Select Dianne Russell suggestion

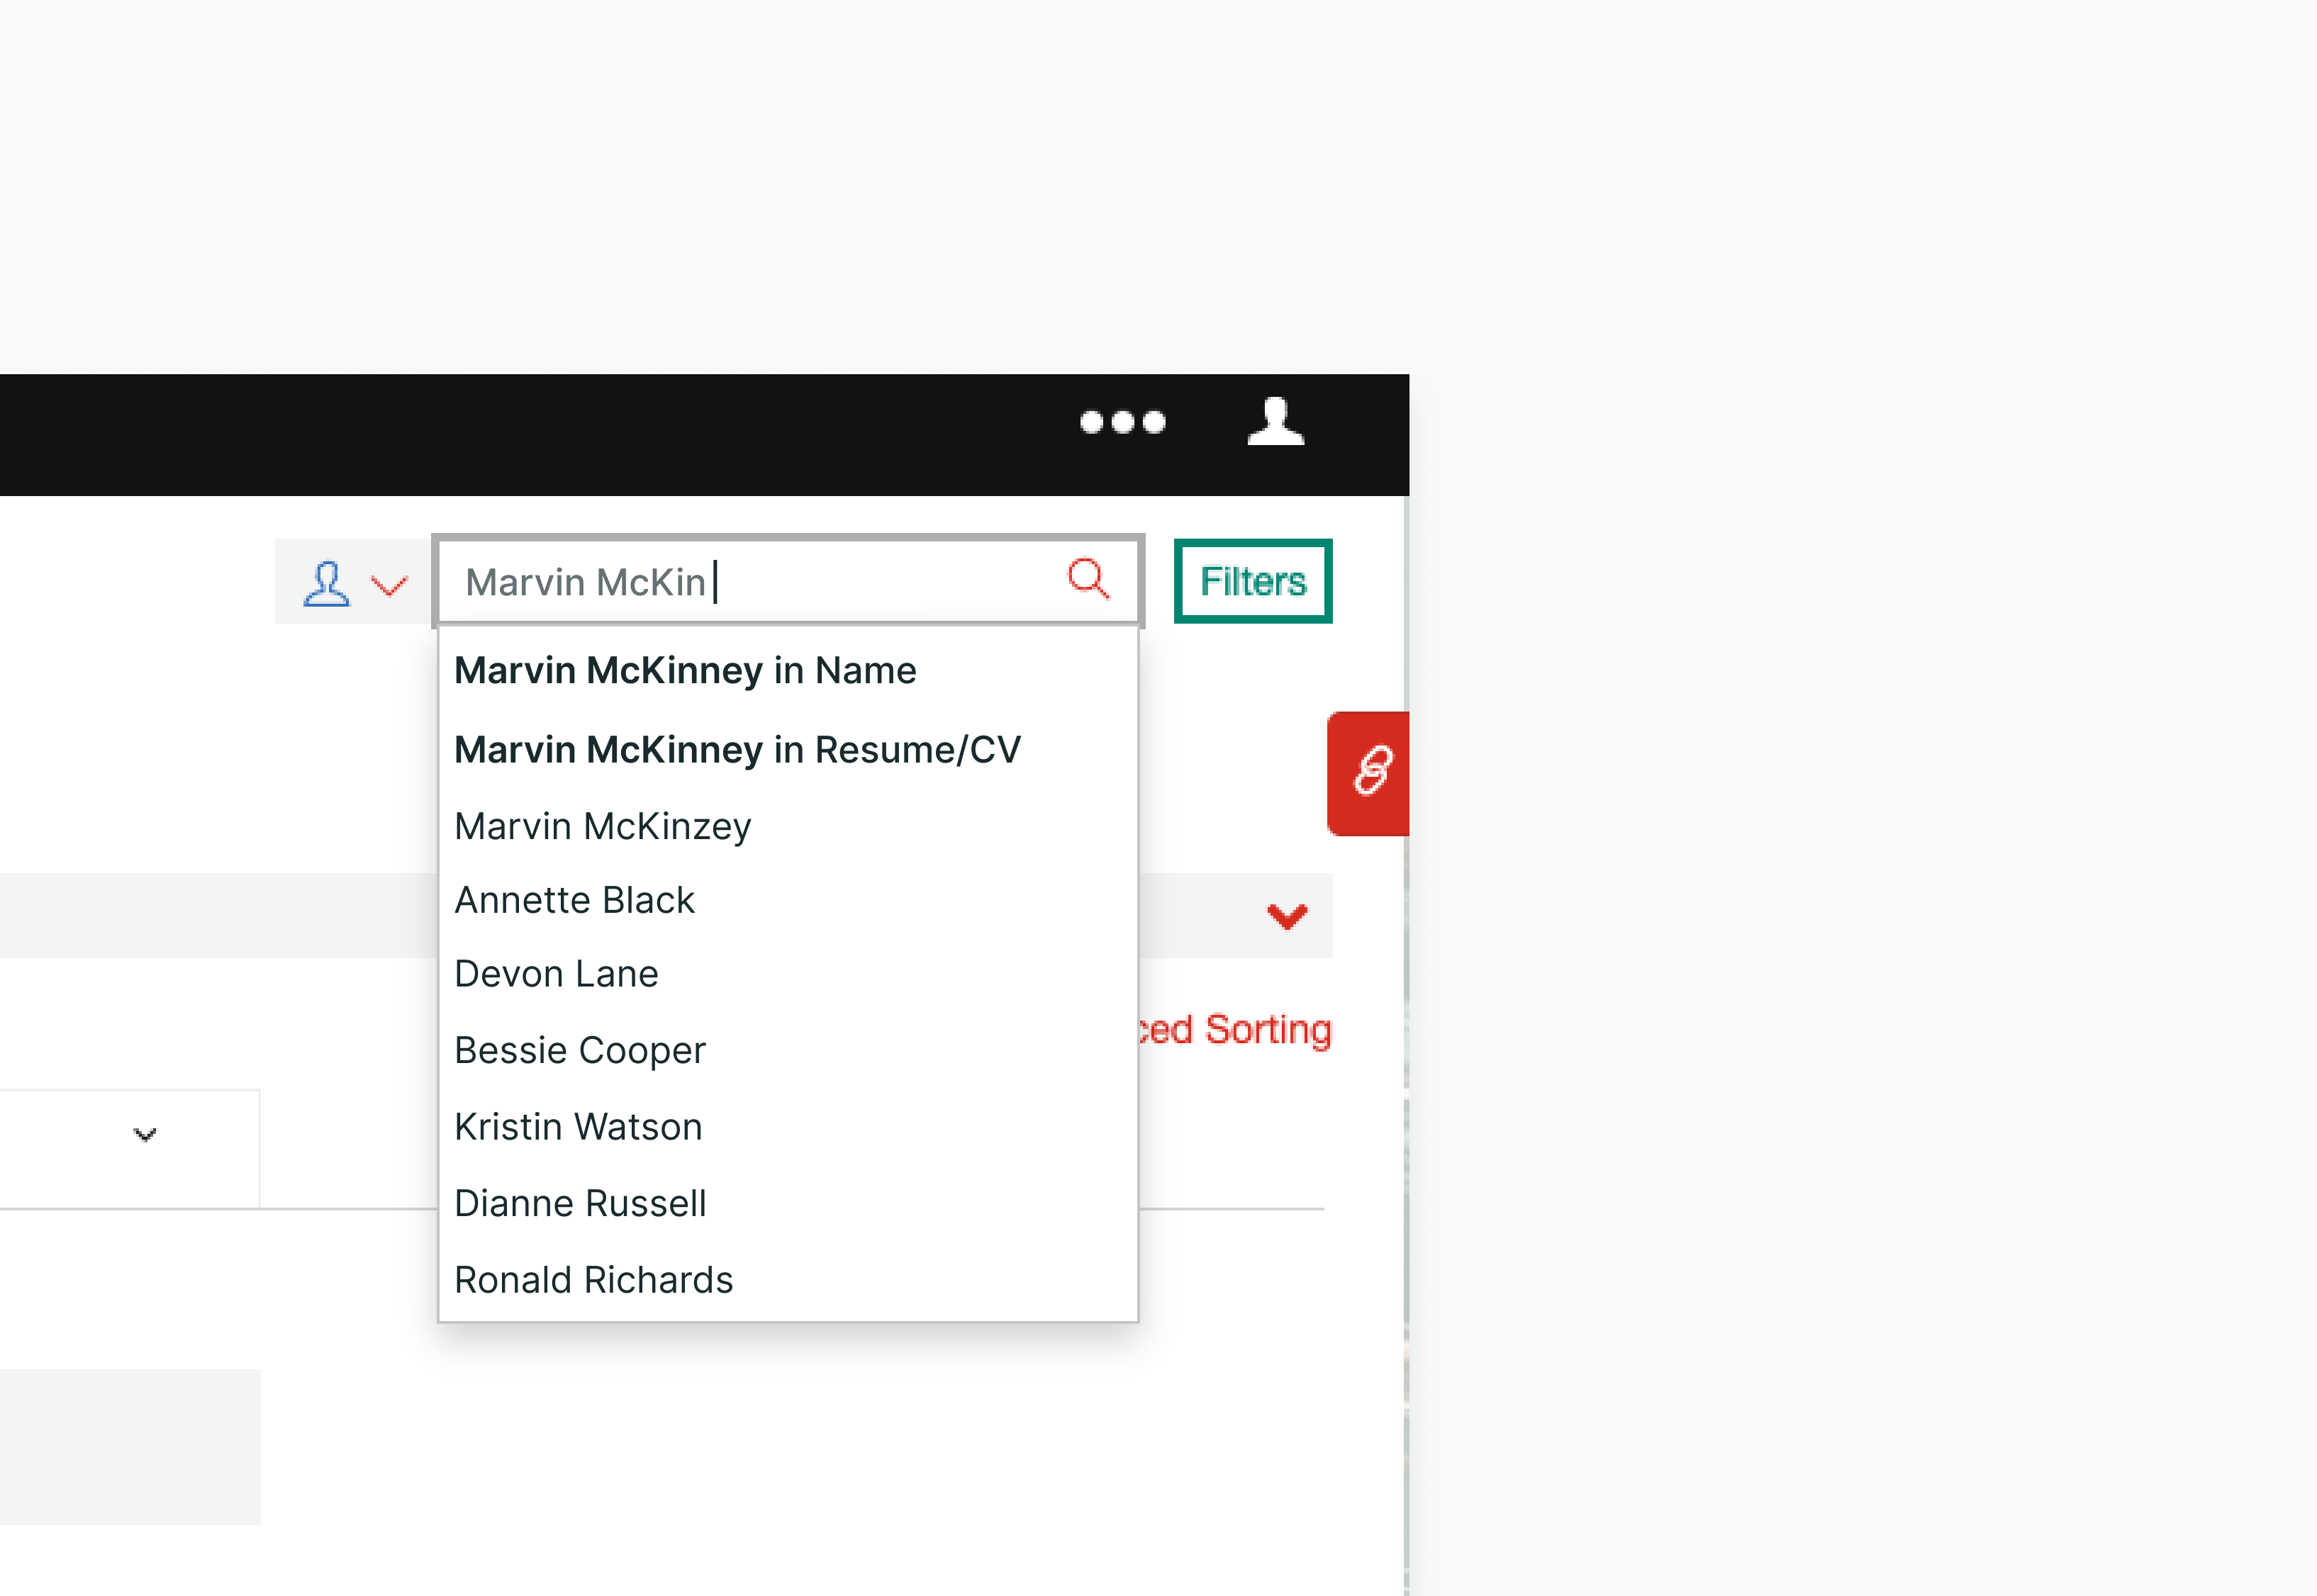coord(580,1204)
